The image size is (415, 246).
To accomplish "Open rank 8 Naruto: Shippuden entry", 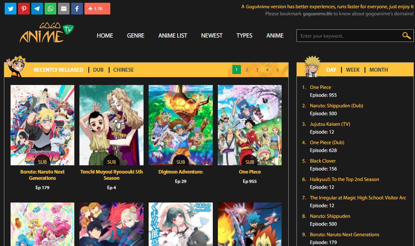I will pos(330,216).
